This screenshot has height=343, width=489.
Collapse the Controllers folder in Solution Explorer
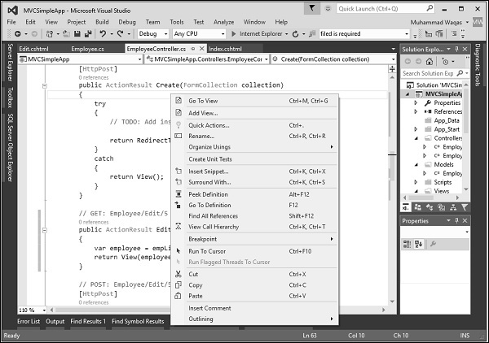(416, 138)
